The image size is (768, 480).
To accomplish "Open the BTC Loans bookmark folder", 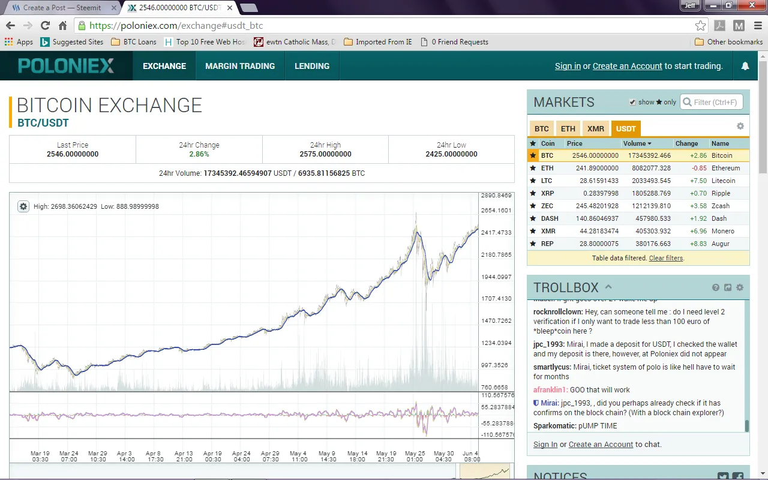I will 134,42.
